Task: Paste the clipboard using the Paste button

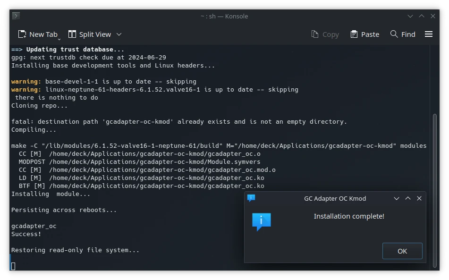Action: 365,34
